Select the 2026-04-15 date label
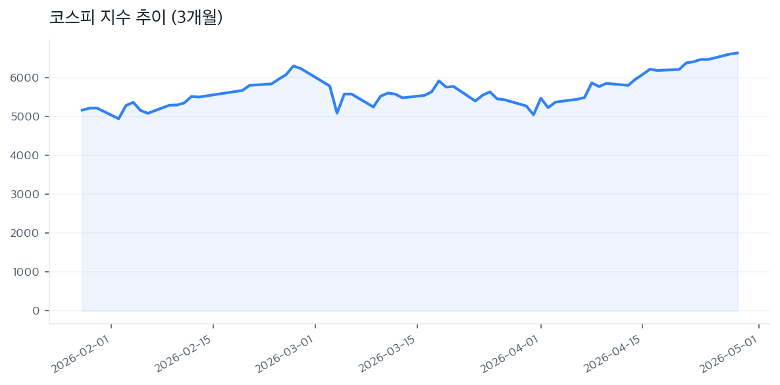 pyautogui.click(x=612, y=355)
